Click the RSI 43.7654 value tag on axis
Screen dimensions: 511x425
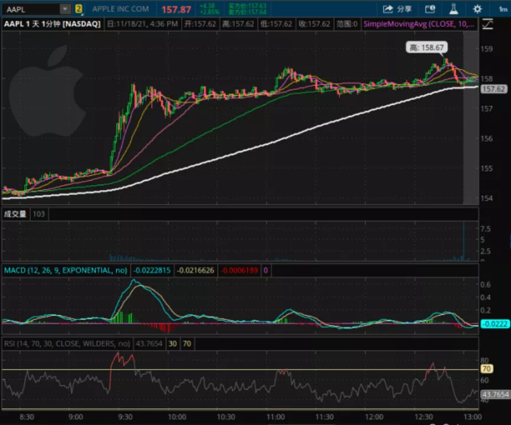494,394
